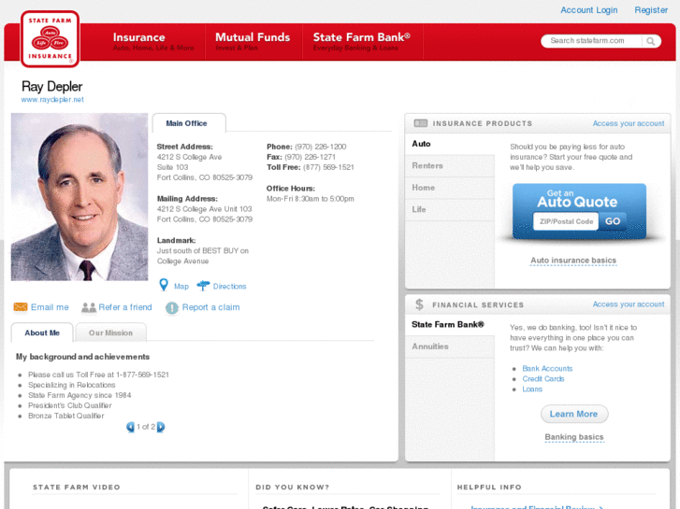The width and height of the screenshot is (680, 509).
Task: Click the phone number (970) 226-1200
Action: (x=321, y=147)
